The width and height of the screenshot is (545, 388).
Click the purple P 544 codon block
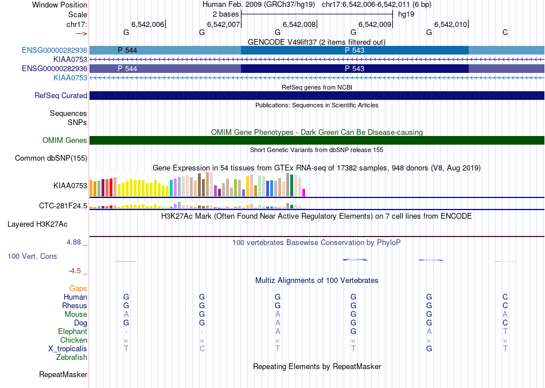pos(165,68)
